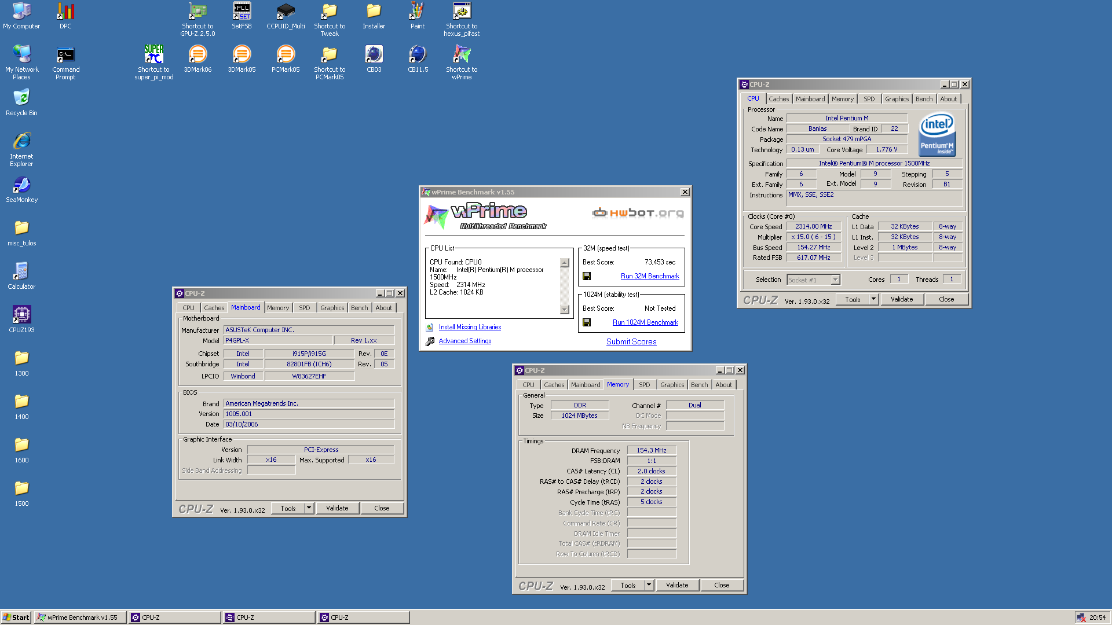Launch the Command Prompt icon
This screenshot has height=625, width=1112.
(65, 62)
